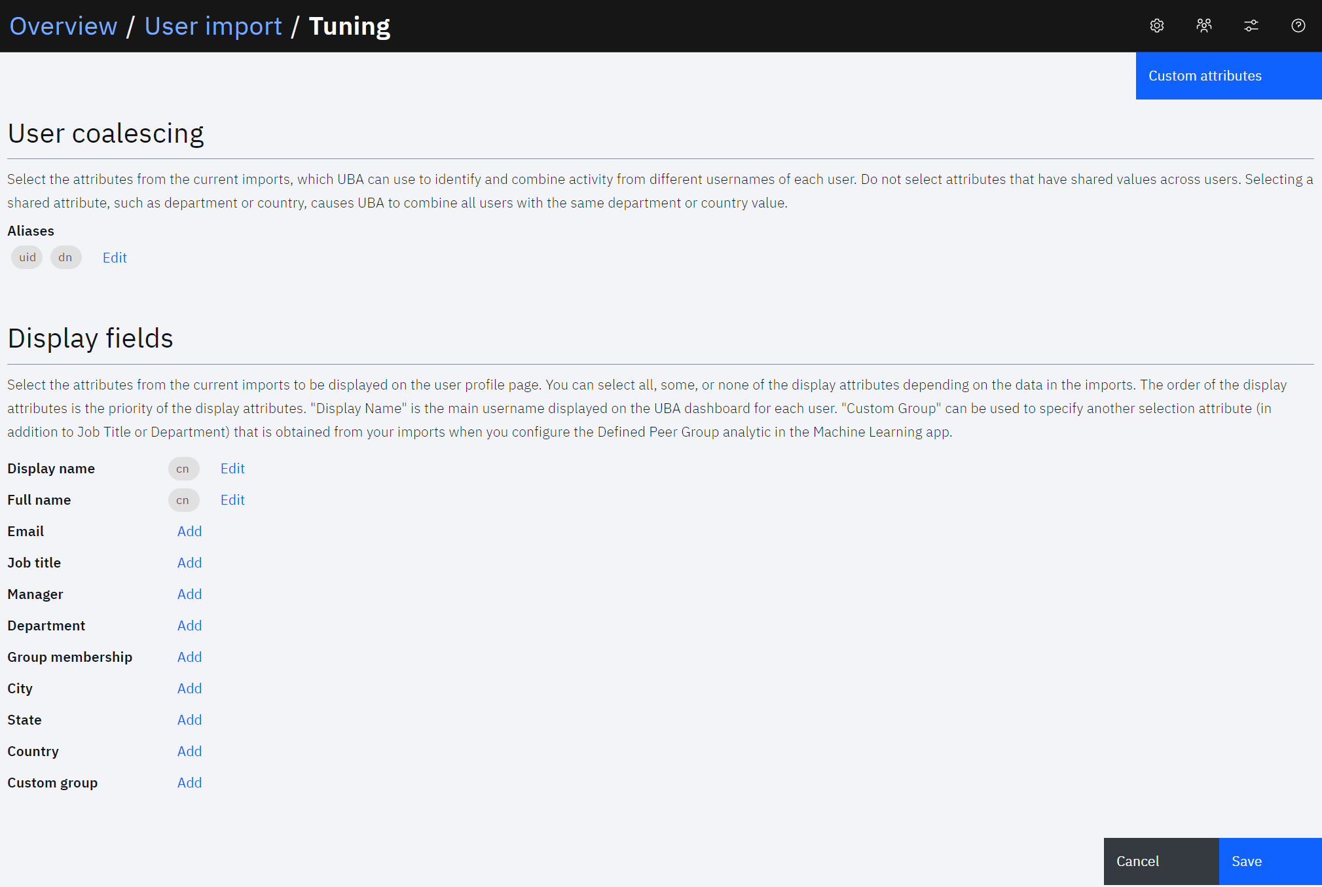
Task: Add a City attribute
Action: (x=189, y=689)
